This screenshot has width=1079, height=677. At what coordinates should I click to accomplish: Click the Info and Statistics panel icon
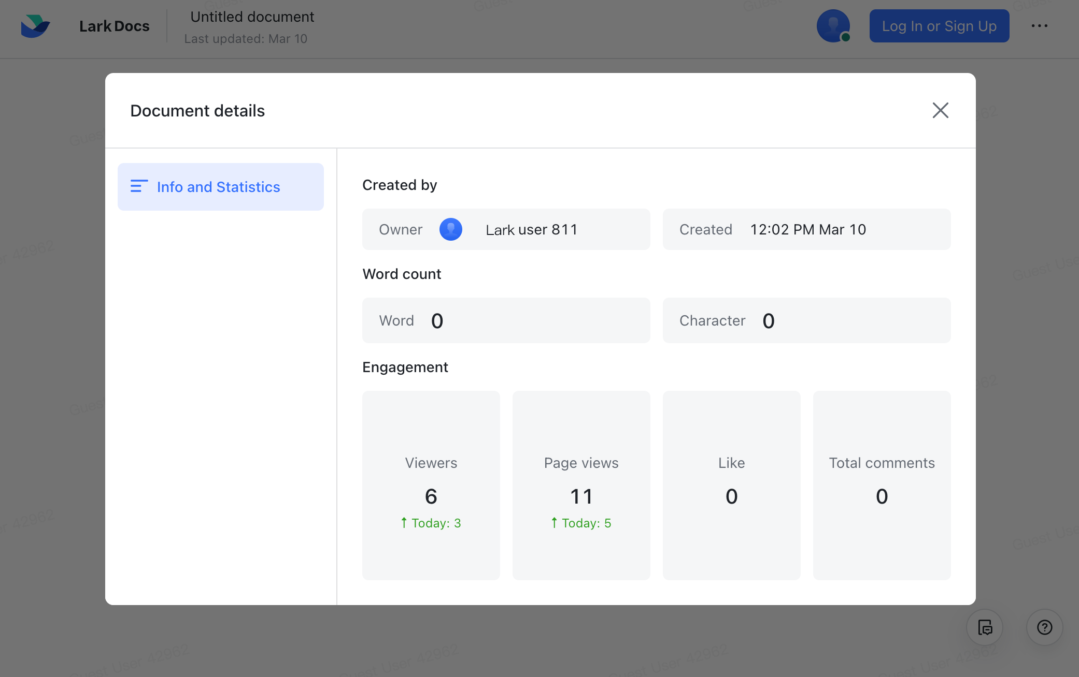[139, 186]
